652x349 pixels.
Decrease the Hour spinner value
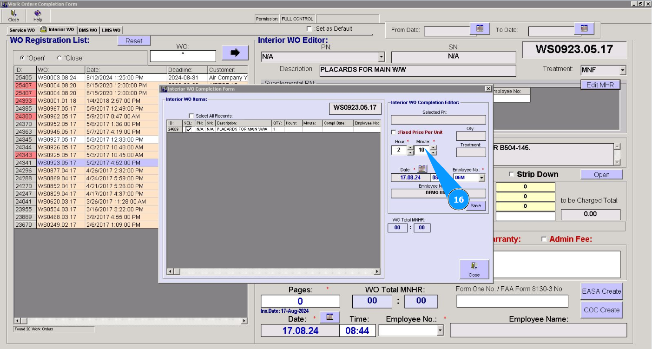tap(410, 152)
